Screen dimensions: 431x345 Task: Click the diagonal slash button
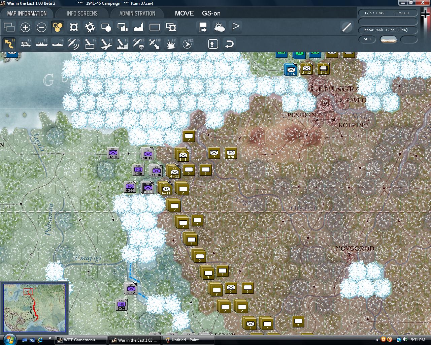[346, 27]
